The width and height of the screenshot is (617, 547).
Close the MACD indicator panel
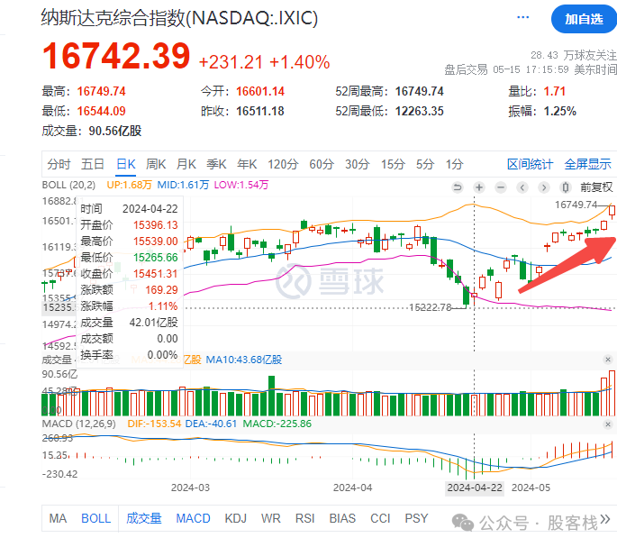point(608,424)
